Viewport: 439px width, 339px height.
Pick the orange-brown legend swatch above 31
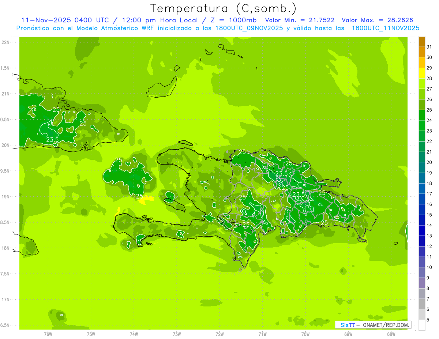tap(422, 42)
